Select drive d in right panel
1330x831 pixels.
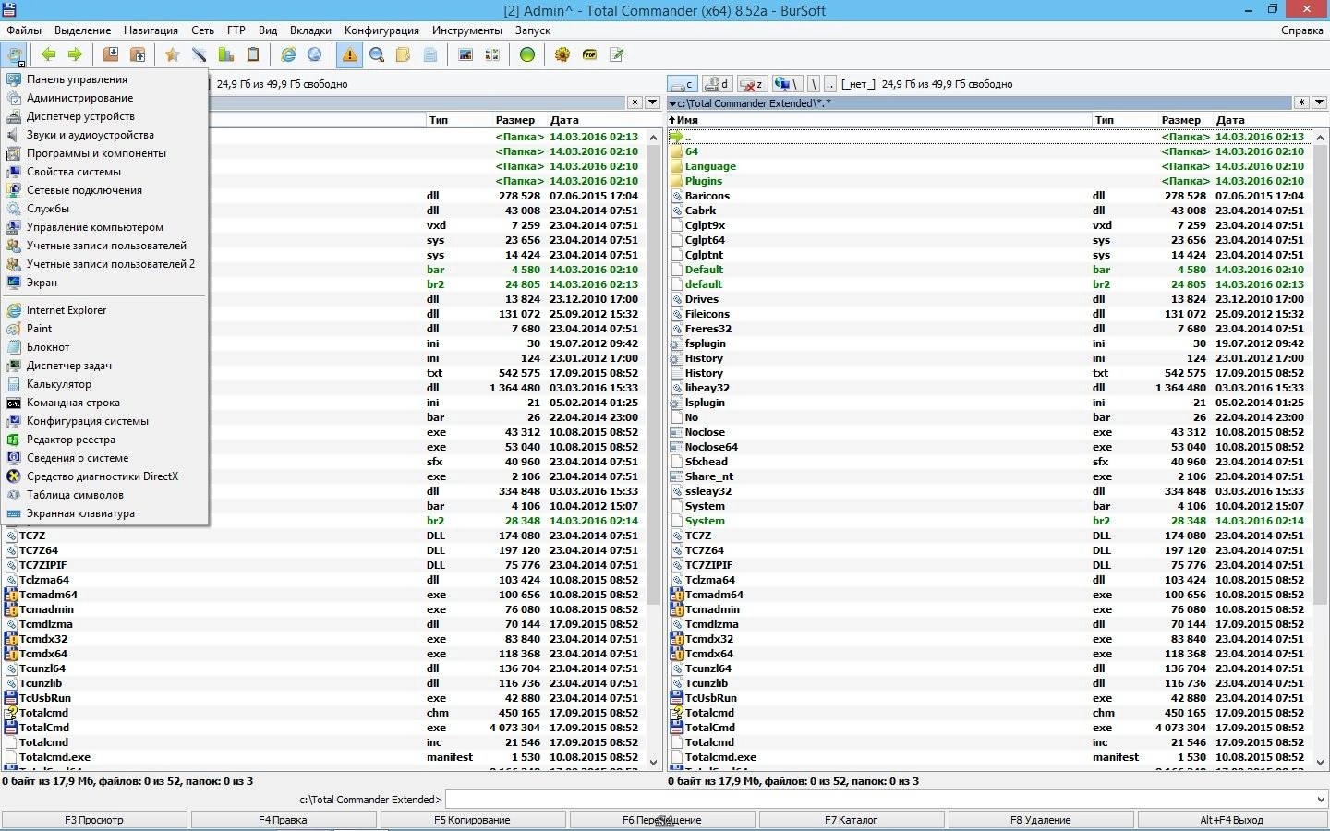(718, 84)
